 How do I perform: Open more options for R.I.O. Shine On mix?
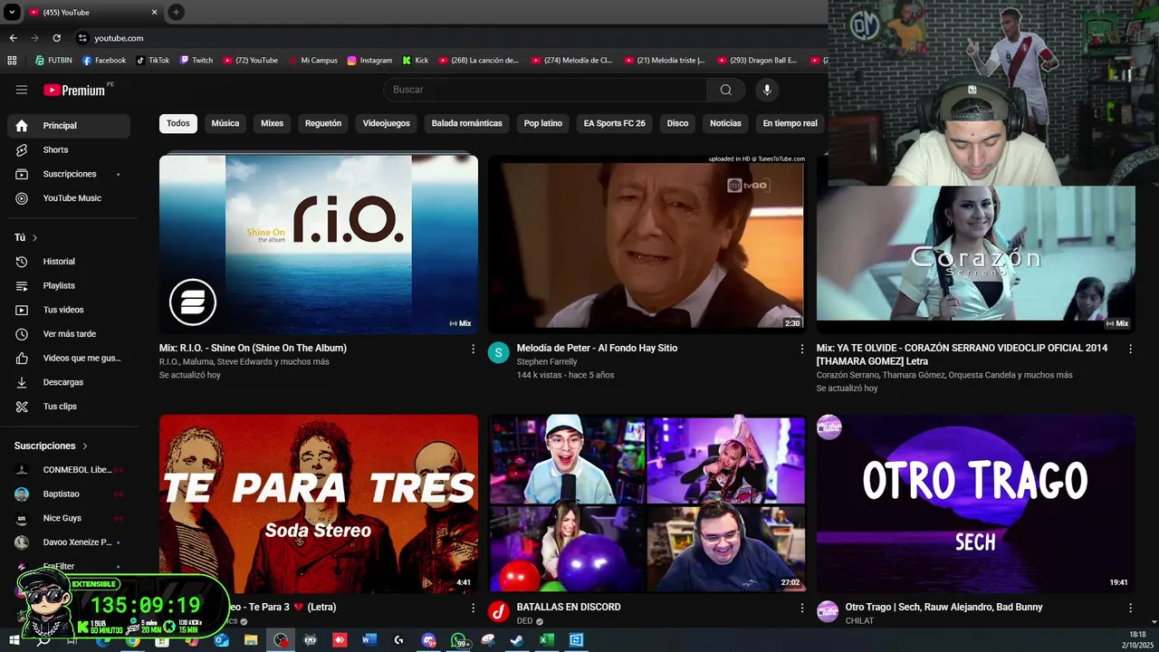(x=473, y=349)
